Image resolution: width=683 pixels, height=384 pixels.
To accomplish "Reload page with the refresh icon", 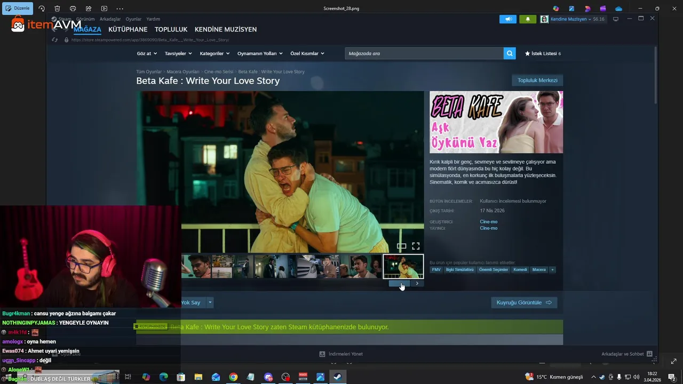I will 54,40.
